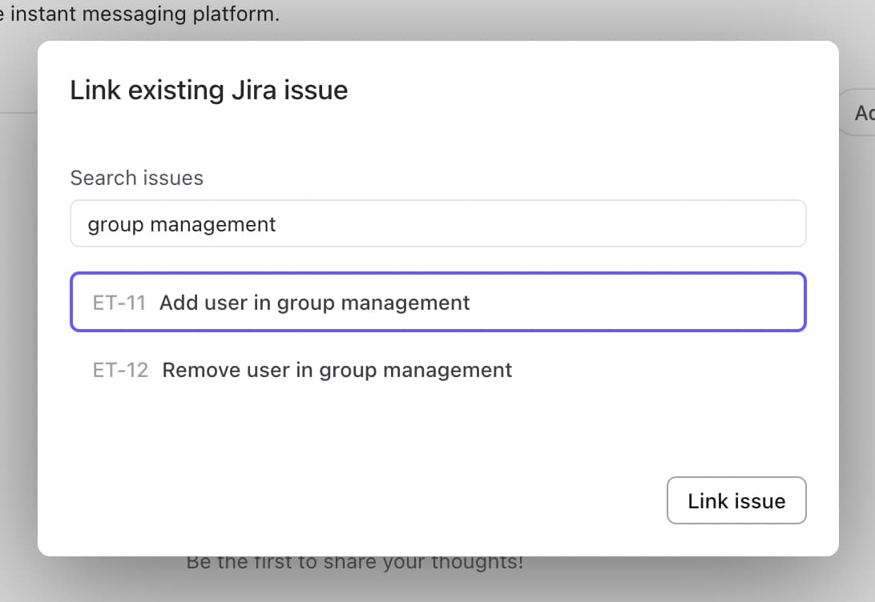This screenshot has width=875, height=602.
Task: Click the Search issues input field
Action: coord(437,224)
